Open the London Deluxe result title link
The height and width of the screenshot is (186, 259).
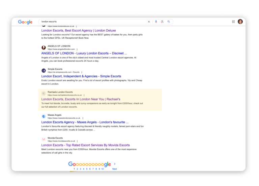[79, 31]
